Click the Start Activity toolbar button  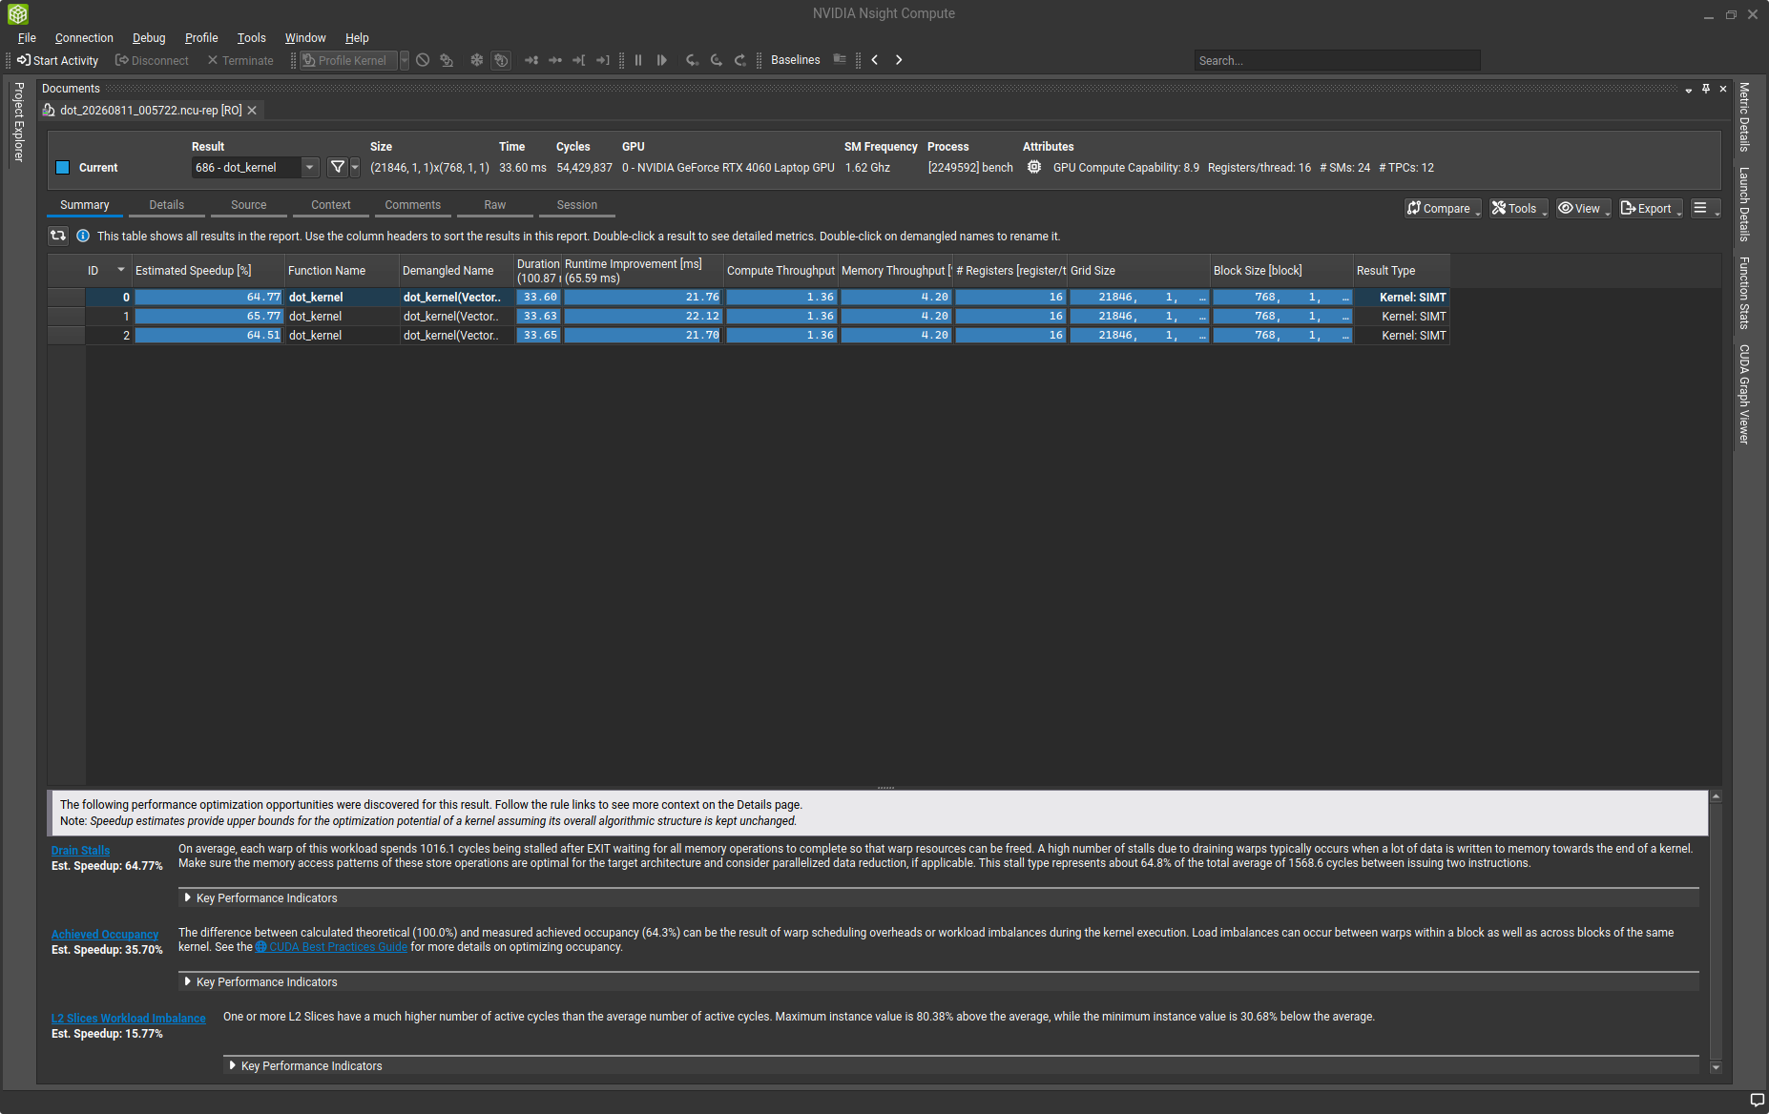57,60
